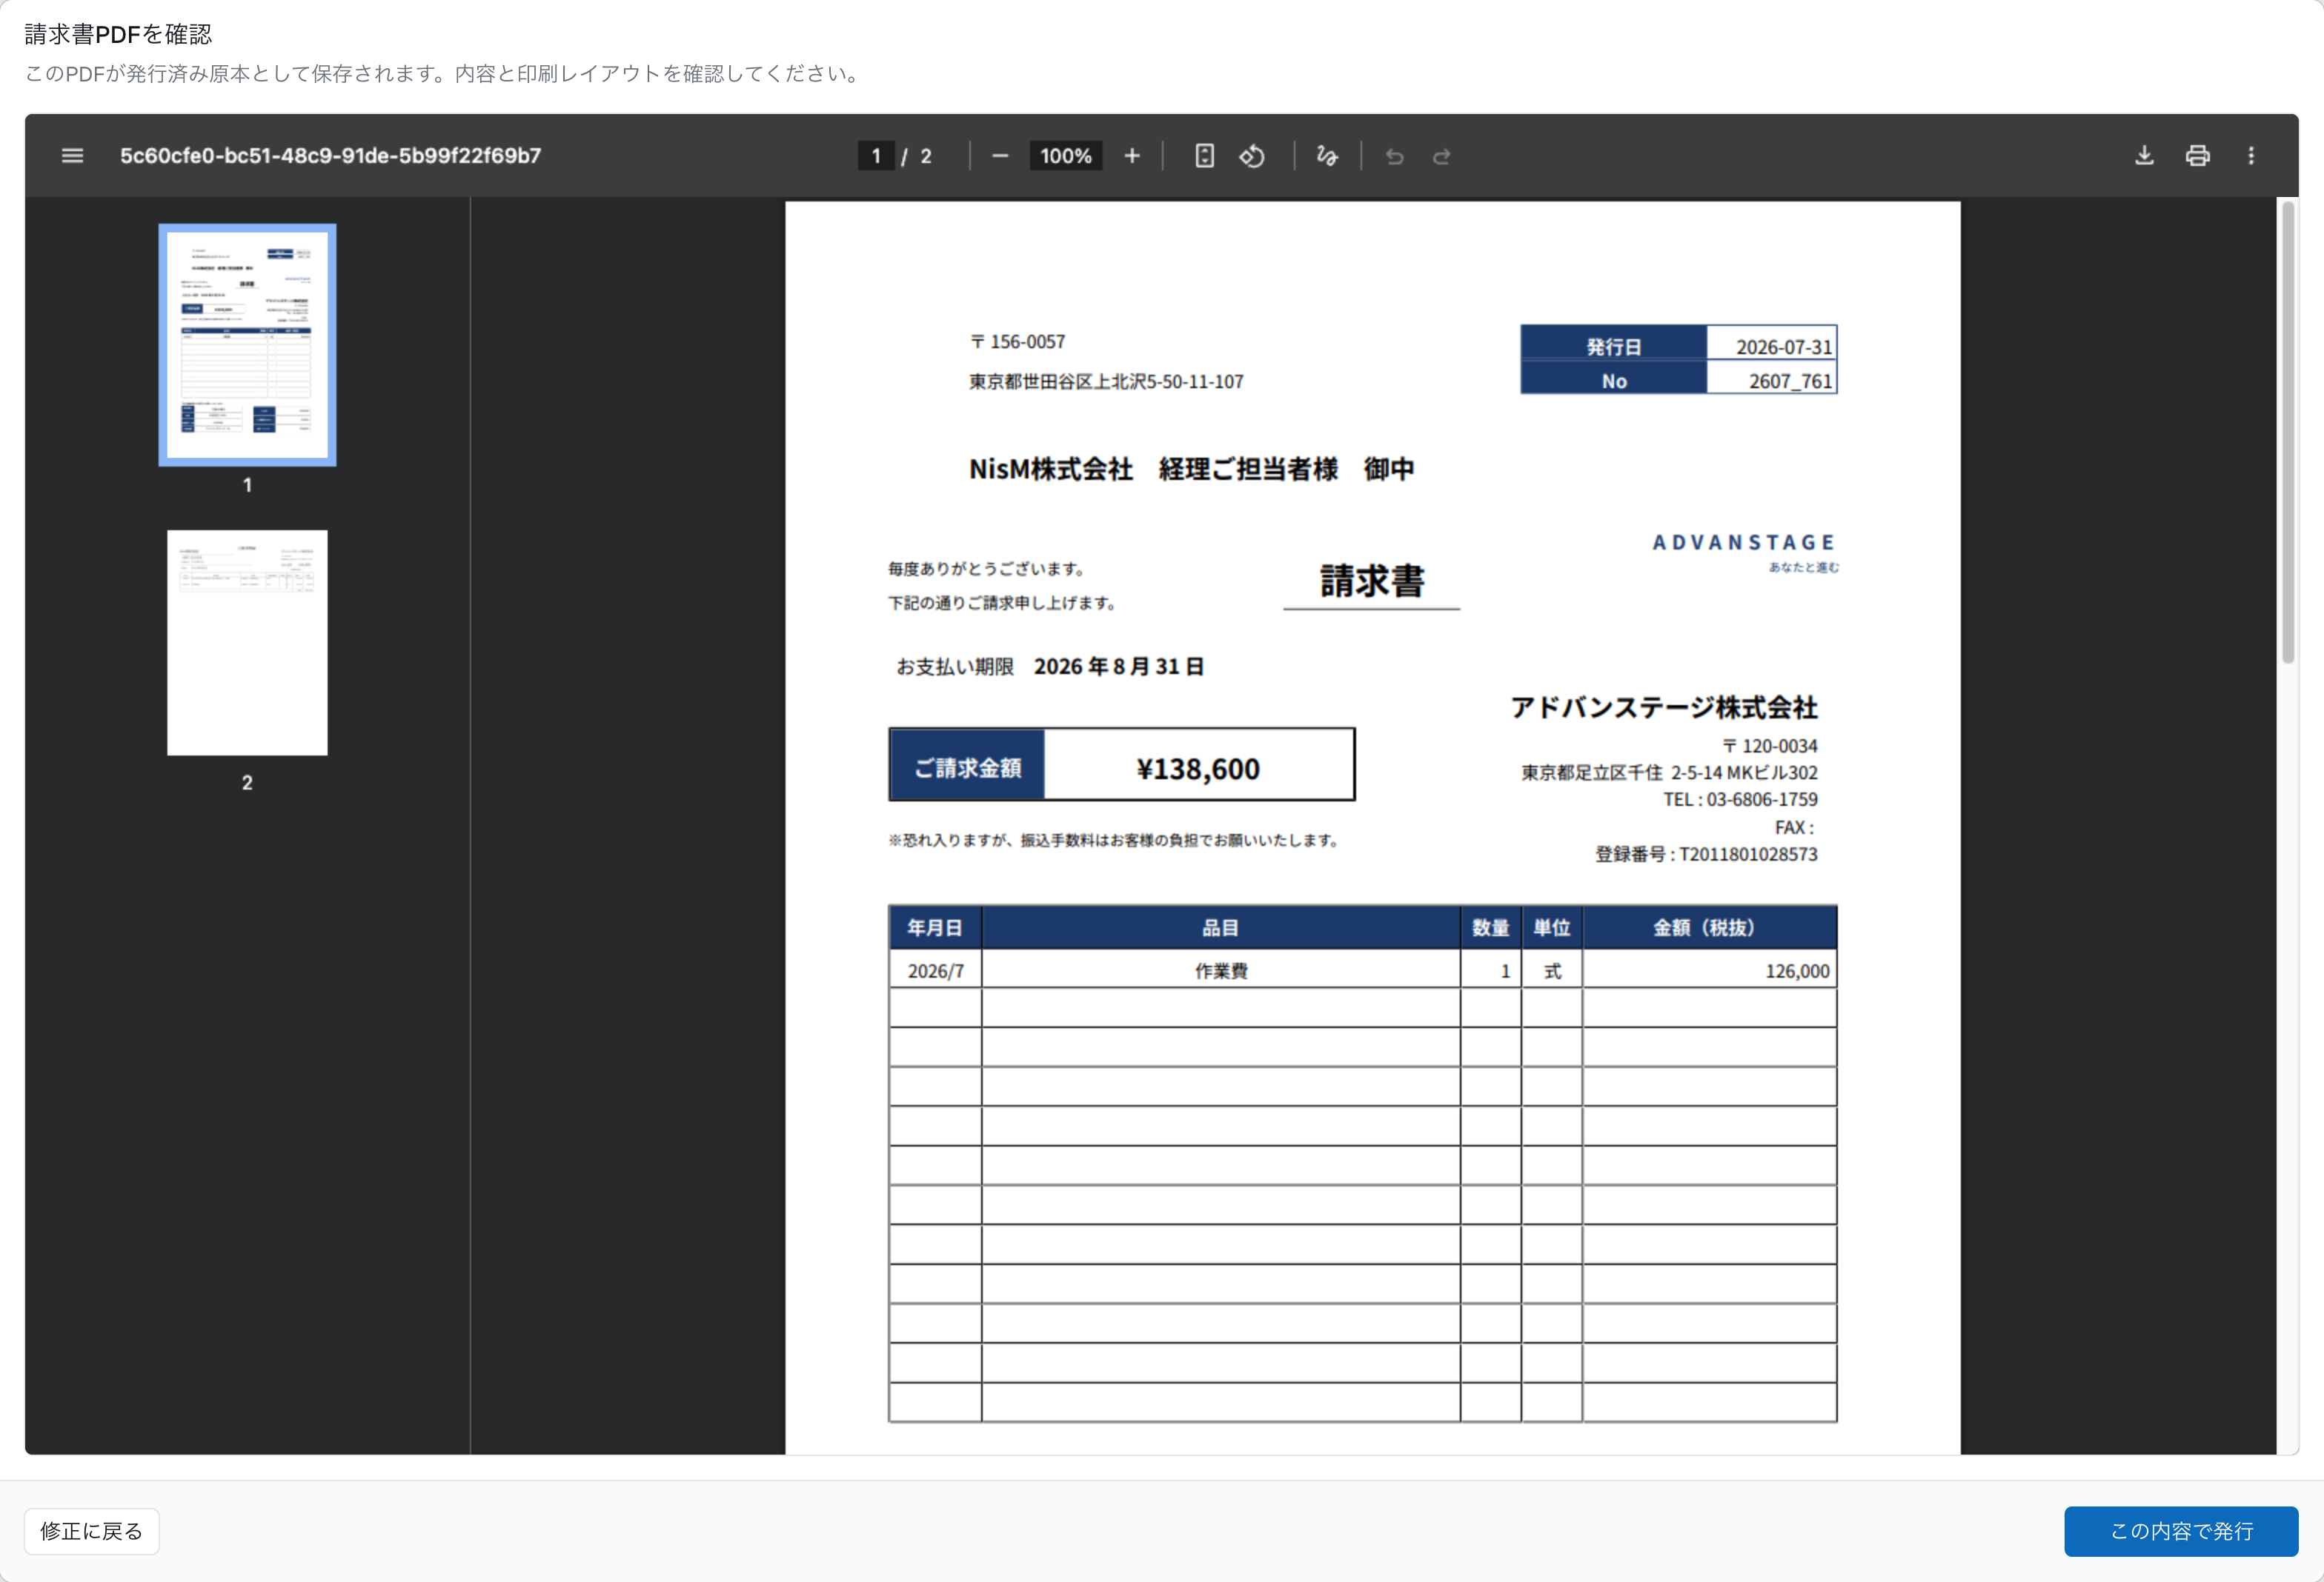Click the 請求書 title heading

[x=1371, y=581]
